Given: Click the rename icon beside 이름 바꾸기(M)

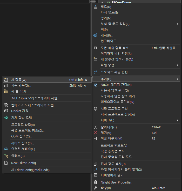Looking at the screenshot, I should 96,138.
